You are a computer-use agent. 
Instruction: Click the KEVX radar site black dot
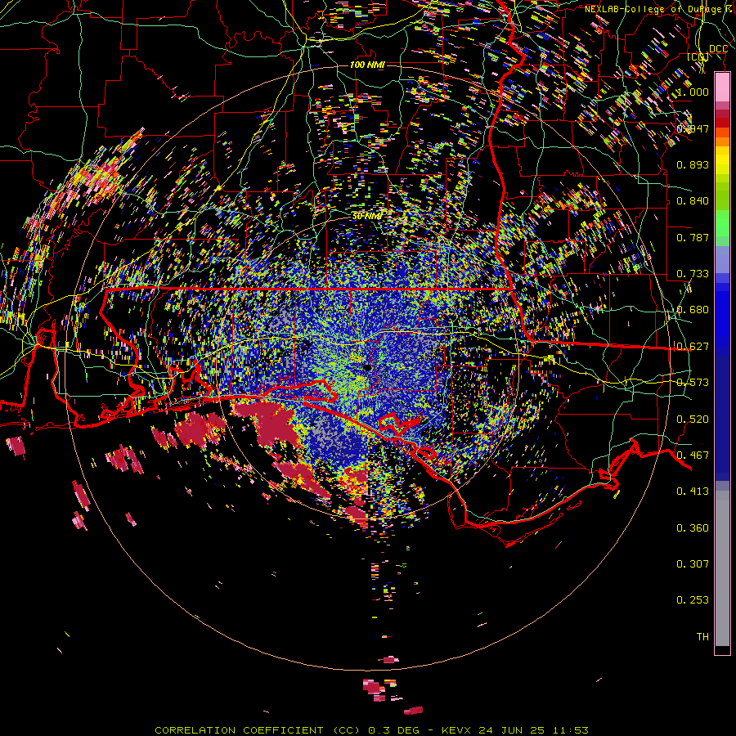367,367
